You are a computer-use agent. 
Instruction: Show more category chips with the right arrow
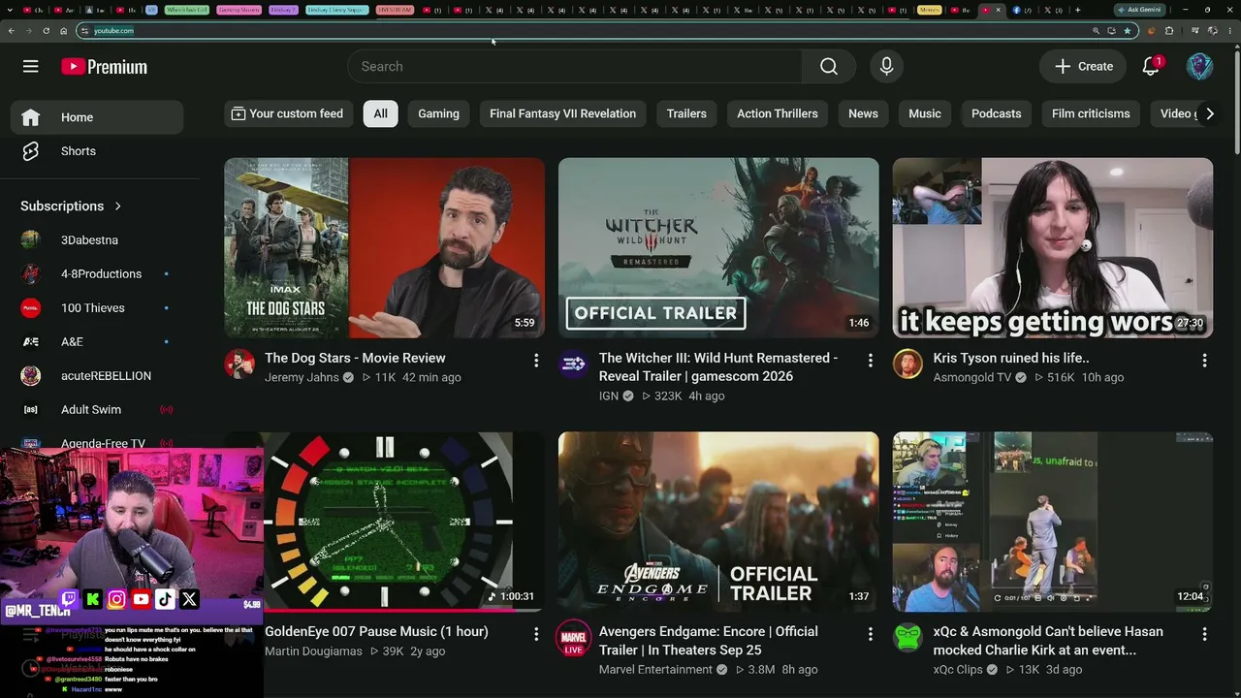(1209, 113)
